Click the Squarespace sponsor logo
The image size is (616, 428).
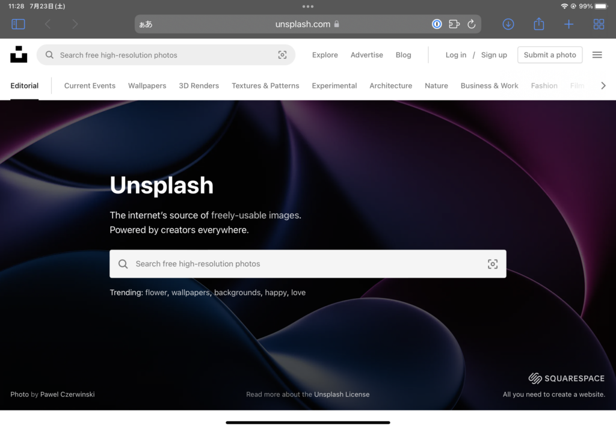[x=566, y=379]
